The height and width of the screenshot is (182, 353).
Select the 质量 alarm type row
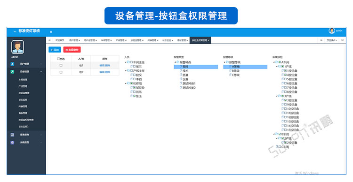(x=196, y=75)
